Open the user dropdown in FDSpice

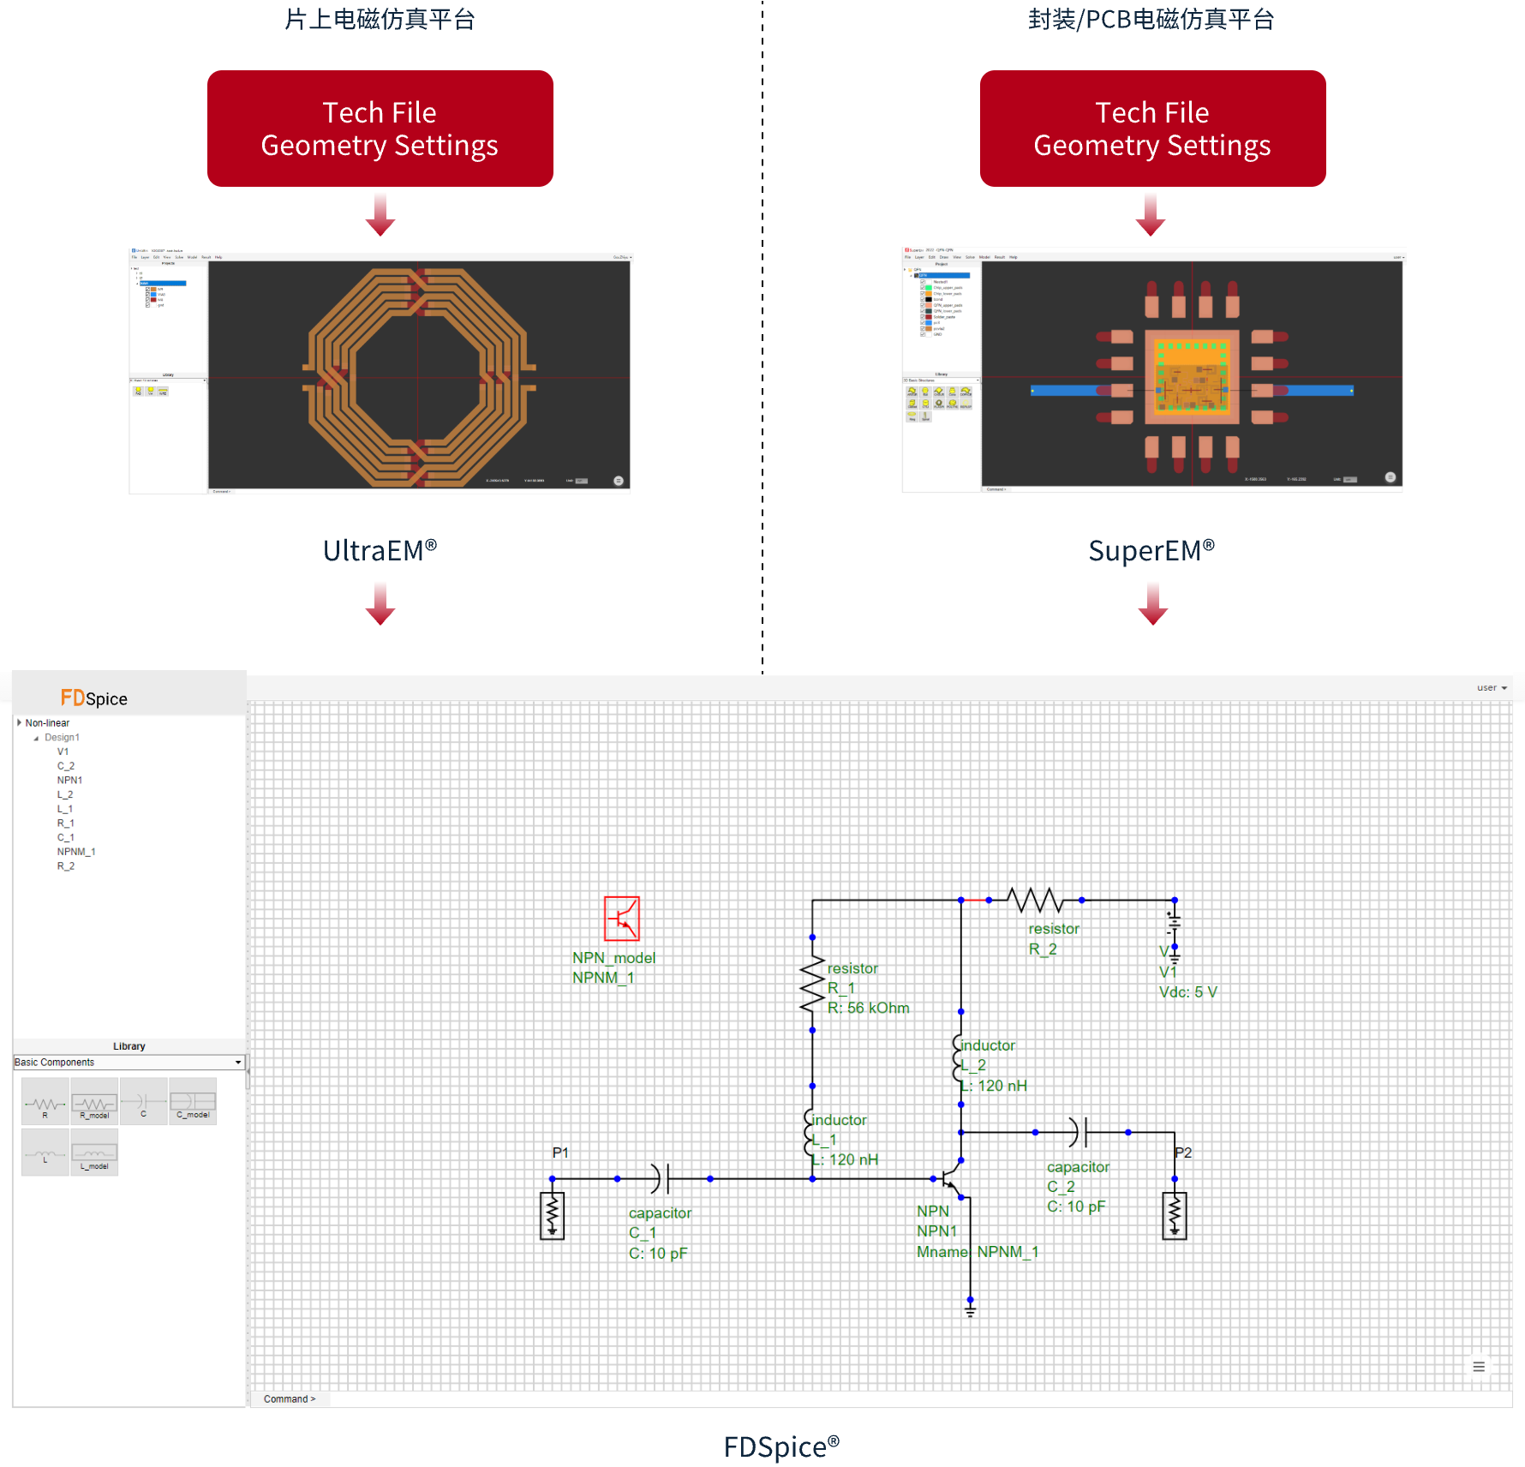click(x=1492, y=688)
